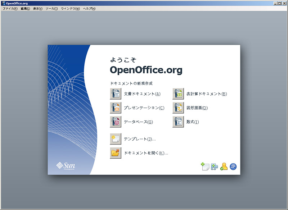Select データベース(G) label

pos(138,122)
